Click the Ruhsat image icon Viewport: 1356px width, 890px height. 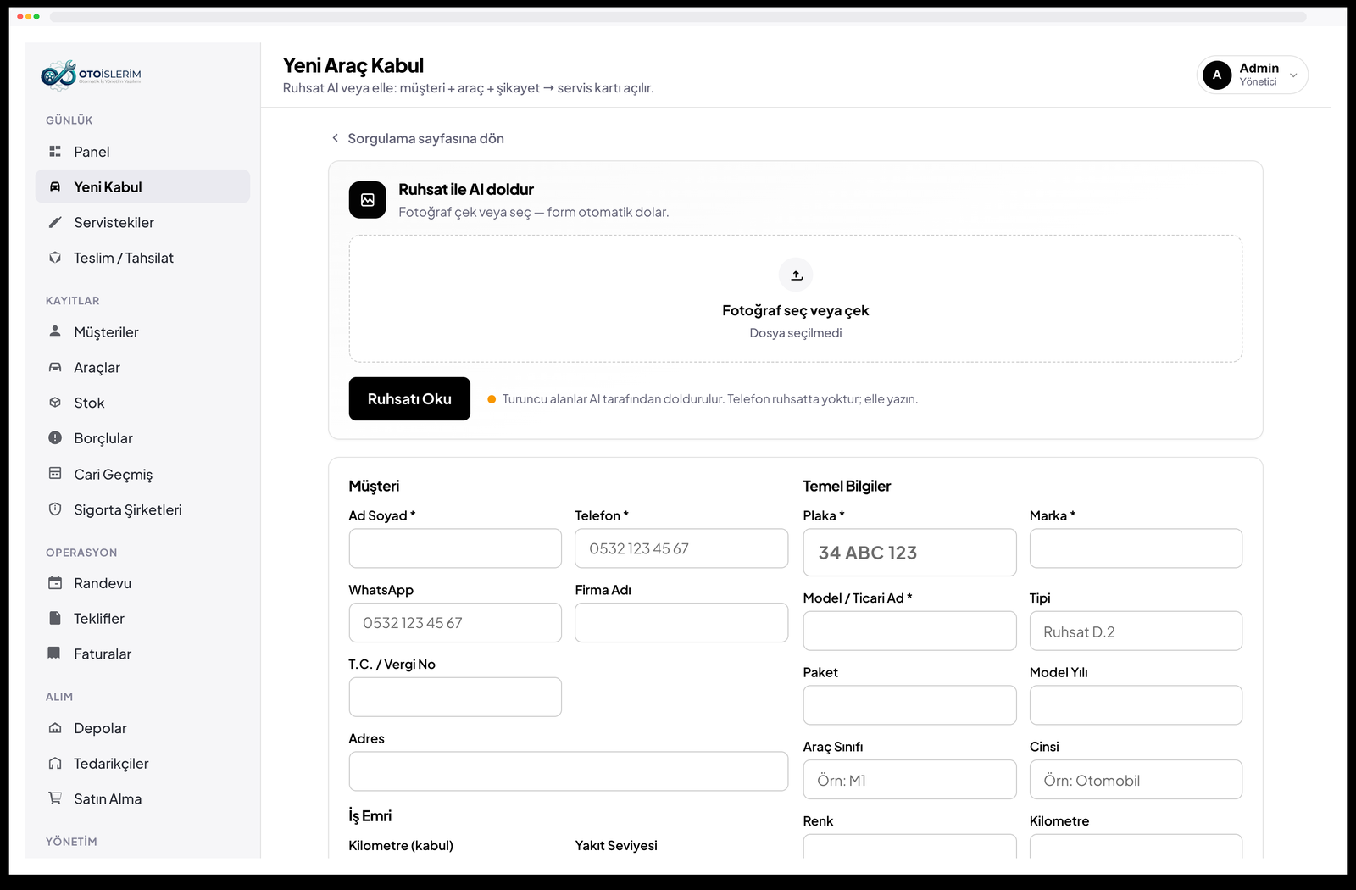pyautogui.click(x=368, y=200)
